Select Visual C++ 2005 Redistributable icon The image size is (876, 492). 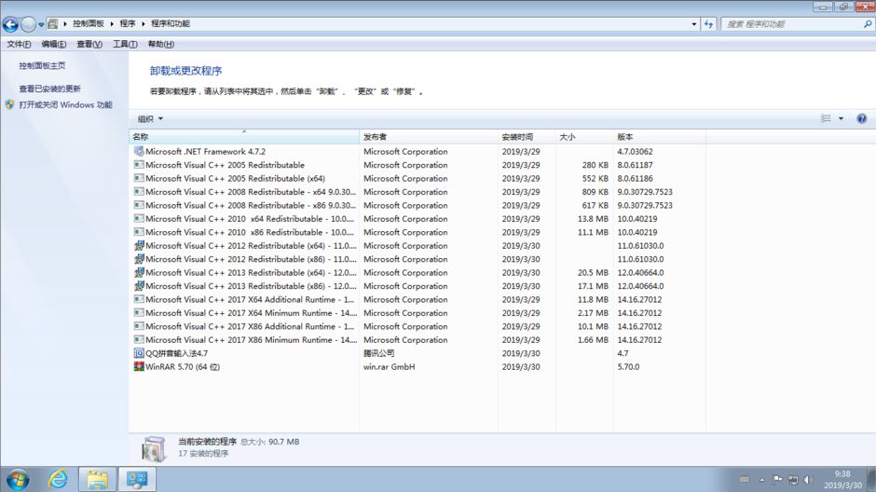point(139,165)
